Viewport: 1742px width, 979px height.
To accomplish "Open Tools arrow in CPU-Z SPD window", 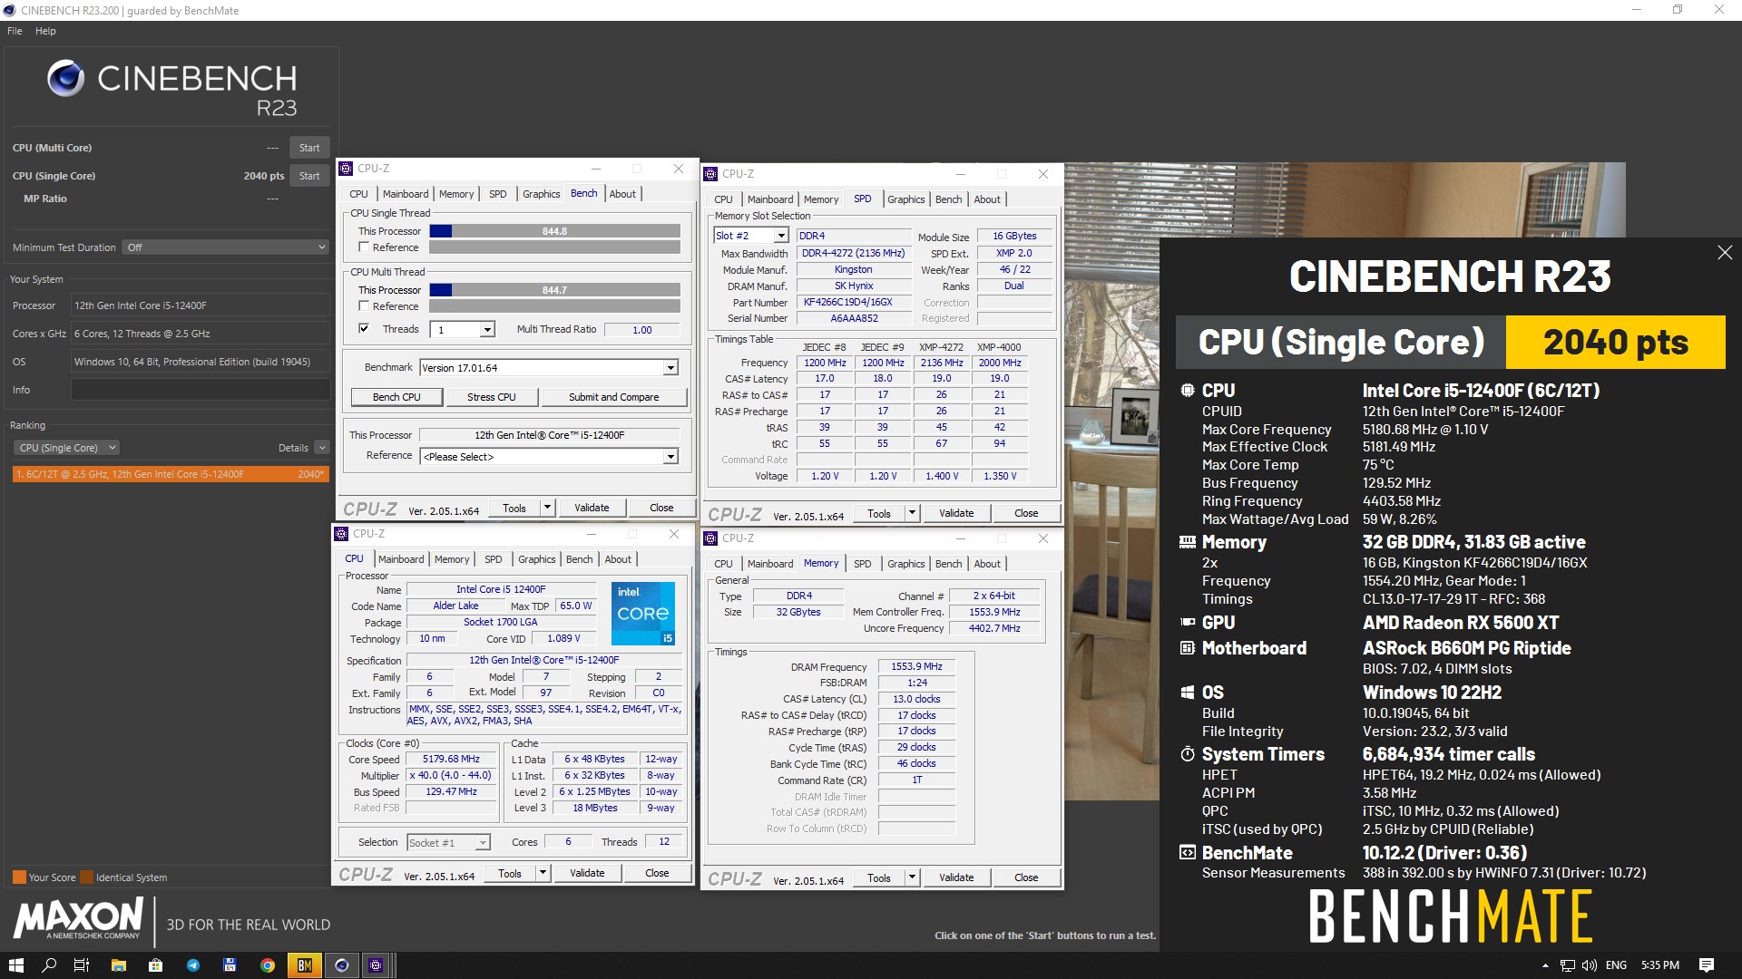I will (x=912, y=514).
